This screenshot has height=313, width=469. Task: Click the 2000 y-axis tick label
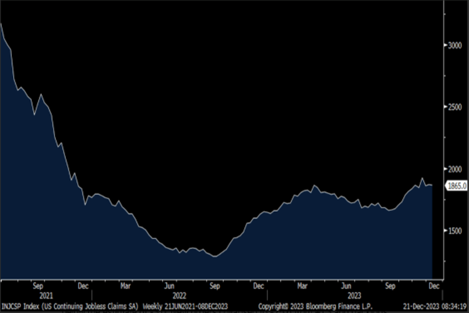click(x=455, y=169)
